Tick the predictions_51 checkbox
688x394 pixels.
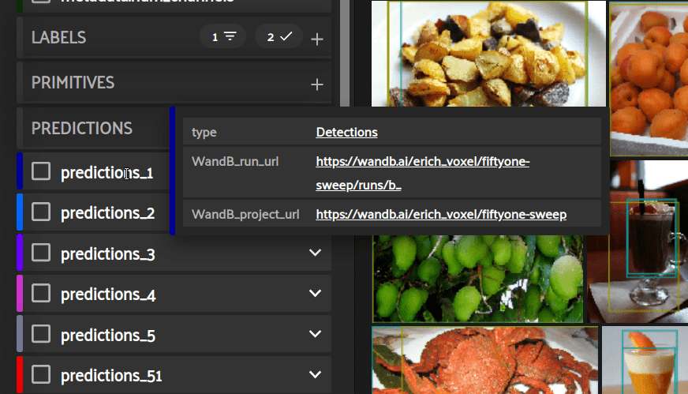point(41,375)
